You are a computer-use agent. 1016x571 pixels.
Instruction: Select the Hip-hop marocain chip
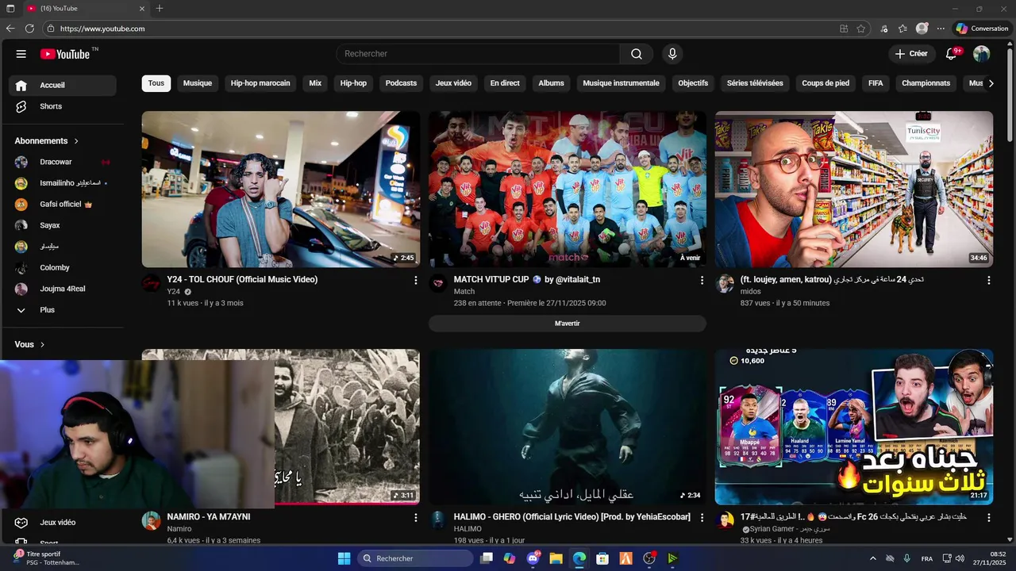[x=260, y=83]
